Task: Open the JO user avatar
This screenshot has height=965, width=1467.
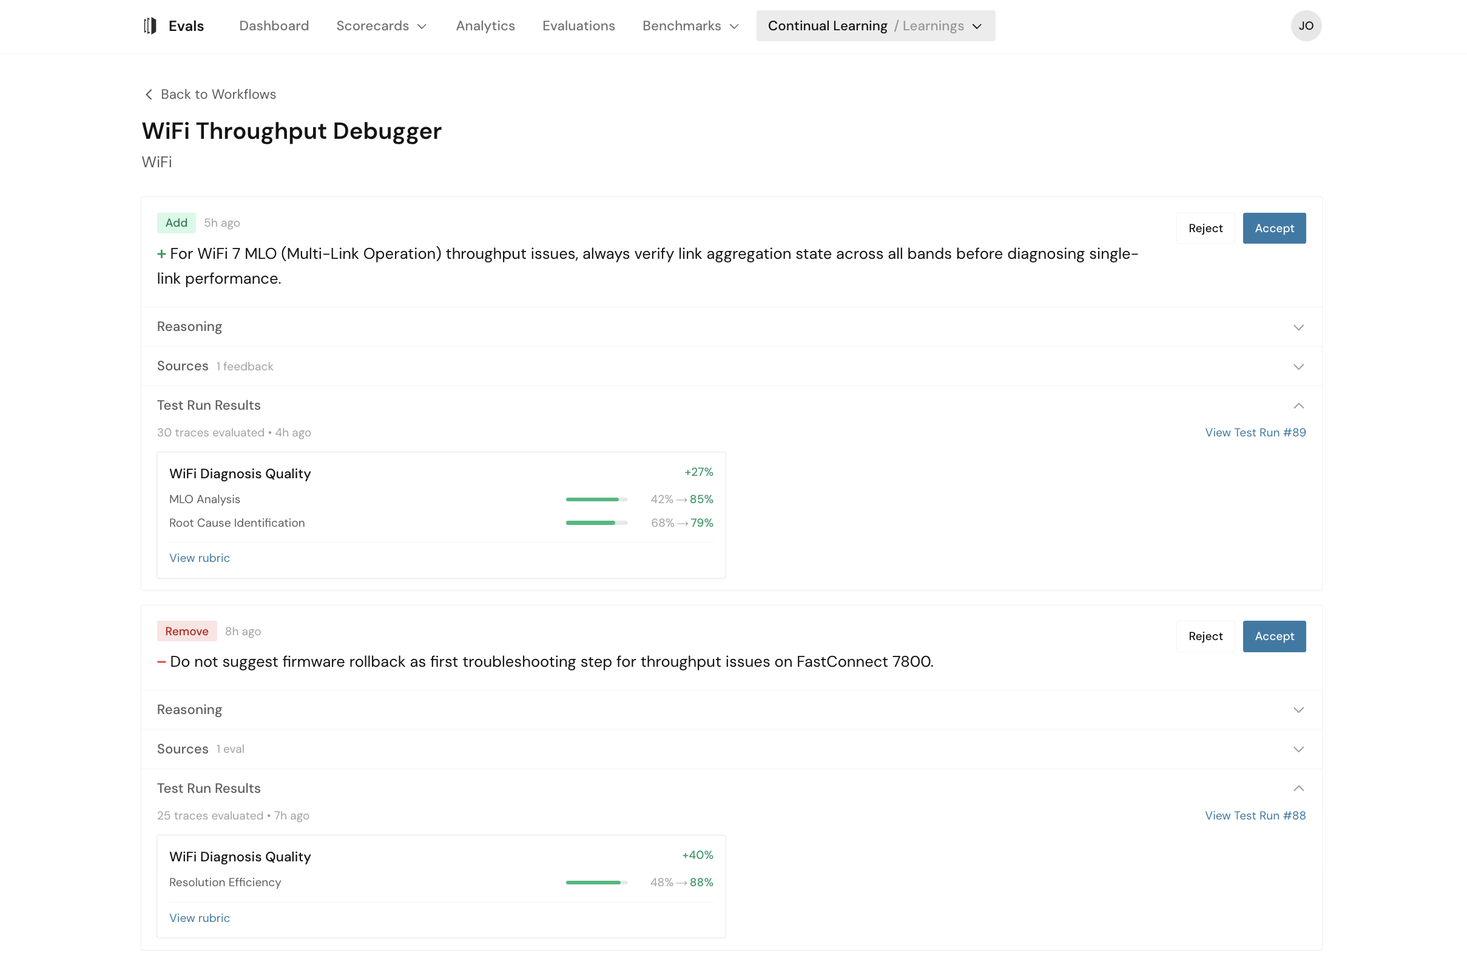Action: click(x=1306, y=26)
